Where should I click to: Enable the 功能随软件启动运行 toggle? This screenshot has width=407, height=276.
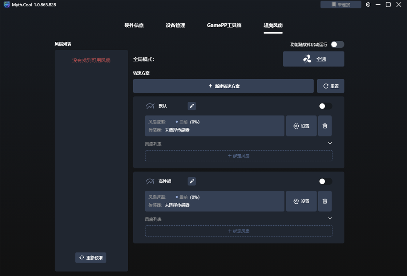pos(337,44)
